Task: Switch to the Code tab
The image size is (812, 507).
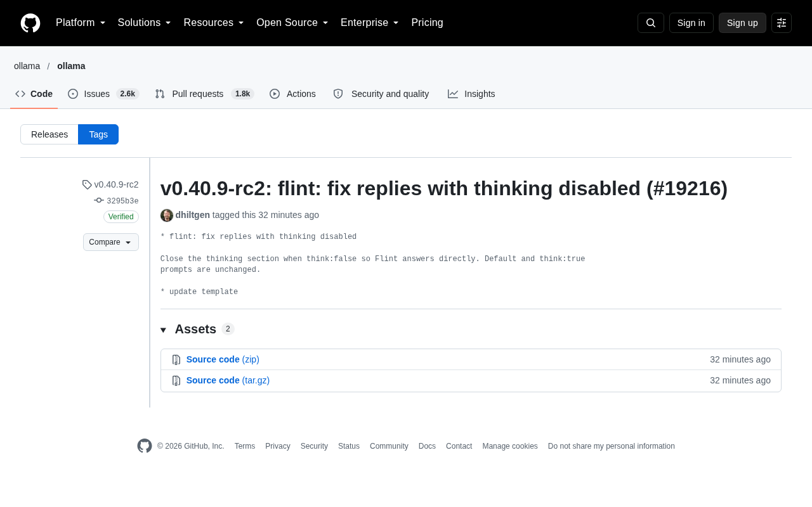Action: tap(34, 94)
